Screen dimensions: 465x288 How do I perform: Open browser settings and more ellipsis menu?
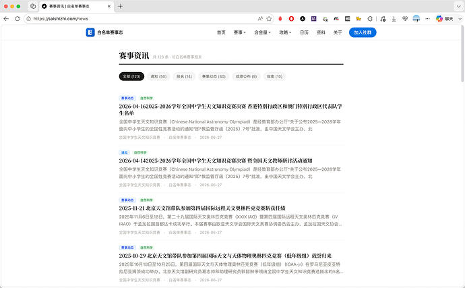pyautogui.click(x=427, y=19)
